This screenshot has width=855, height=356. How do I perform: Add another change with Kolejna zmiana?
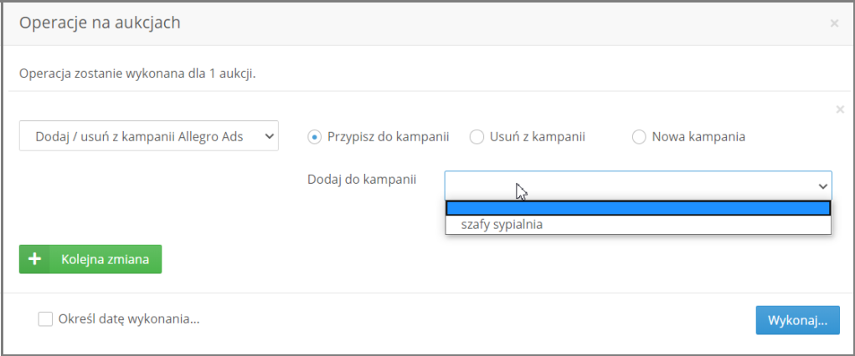click(x=90, y=259)
